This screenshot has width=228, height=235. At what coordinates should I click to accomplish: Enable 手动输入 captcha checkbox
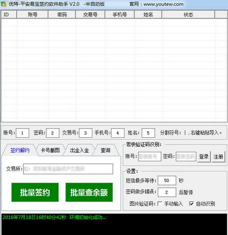tap(160, 204)
